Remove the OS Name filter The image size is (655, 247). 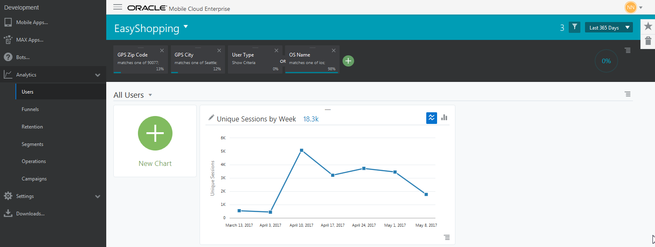[x=334, y=51]
